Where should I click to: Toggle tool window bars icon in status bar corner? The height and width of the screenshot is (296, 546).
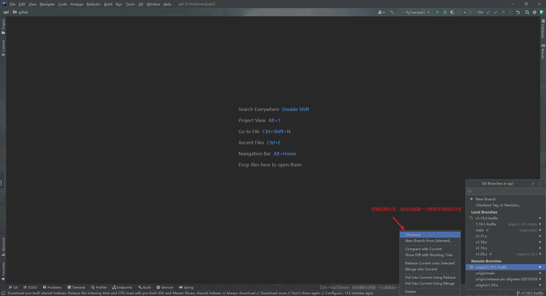[3, 293]
